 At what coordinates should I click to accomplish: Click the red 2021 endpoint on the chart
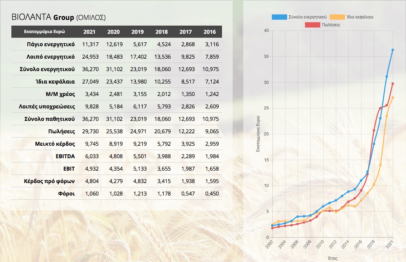pos(393,84)
